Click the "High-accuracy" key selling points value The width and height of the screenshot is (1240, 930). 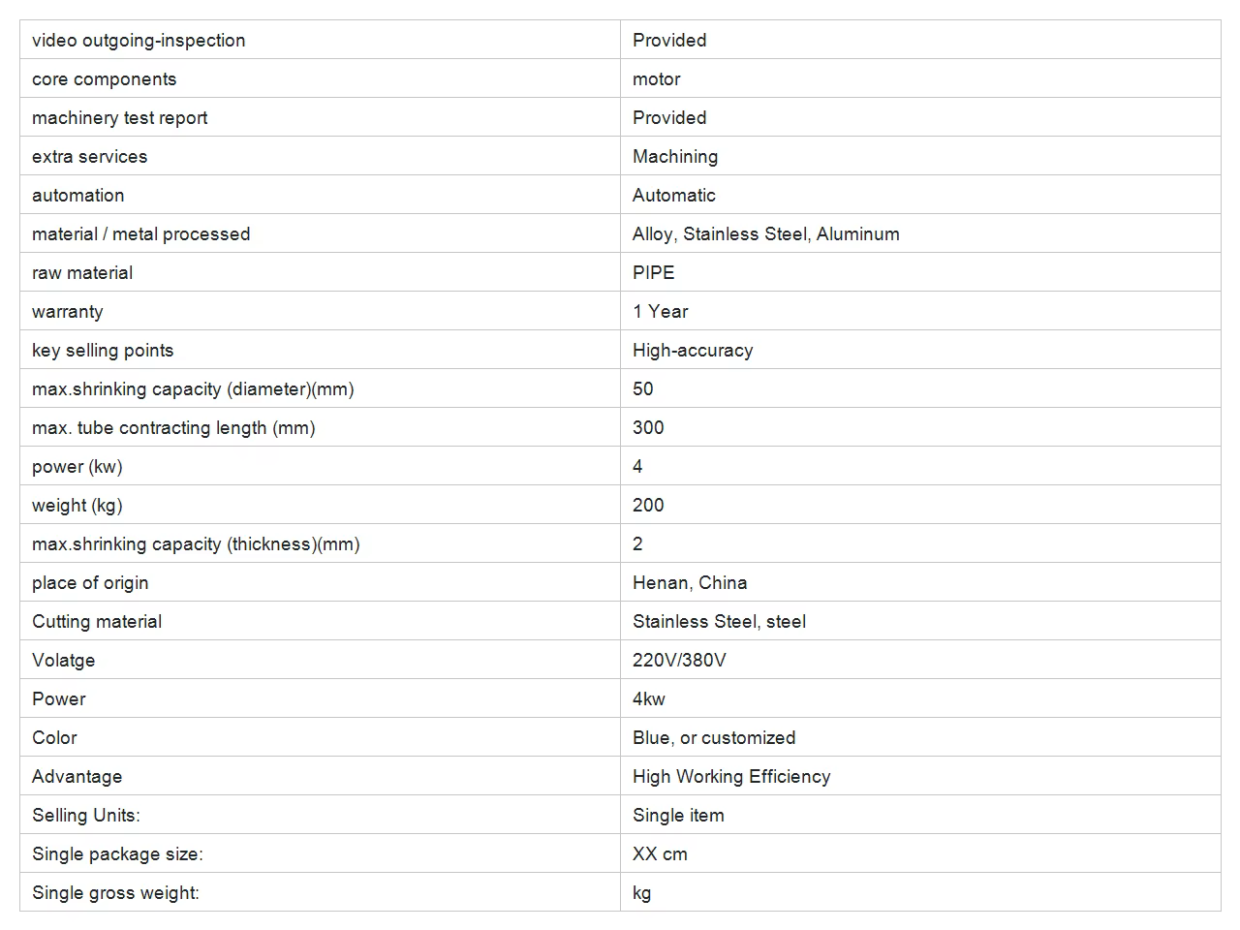pyautogui.click(x=693, y=350)
